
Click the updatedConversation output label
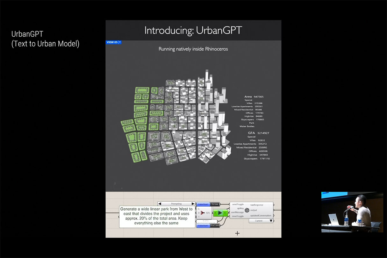tap(261, 216)
